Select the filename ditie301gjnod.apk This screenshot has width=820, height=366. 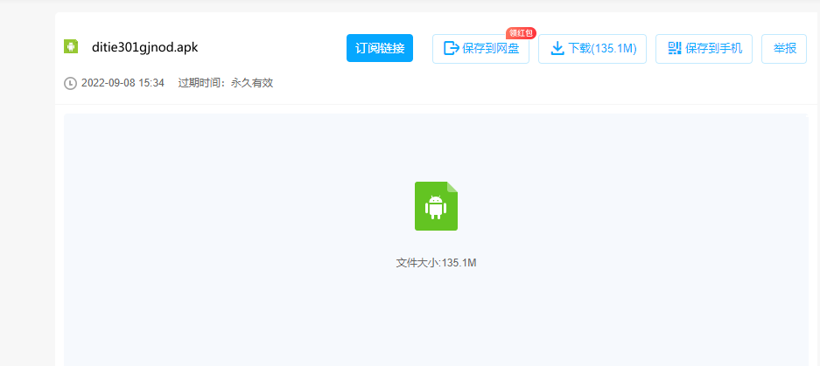tap(145, 47)
